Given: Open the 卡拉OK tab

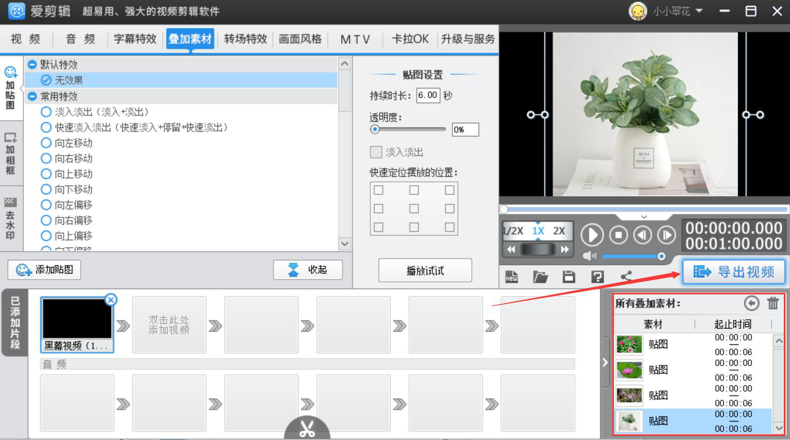Looking at the screenshot, I should [x=410, y=39].
